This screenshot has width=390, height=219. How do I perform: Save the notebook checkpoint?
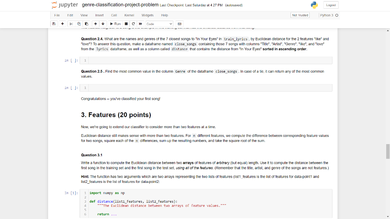click(54, 24)
